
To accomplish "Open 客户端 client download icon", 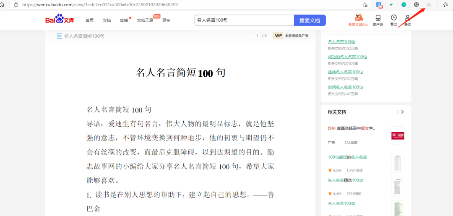I will 378,20.
